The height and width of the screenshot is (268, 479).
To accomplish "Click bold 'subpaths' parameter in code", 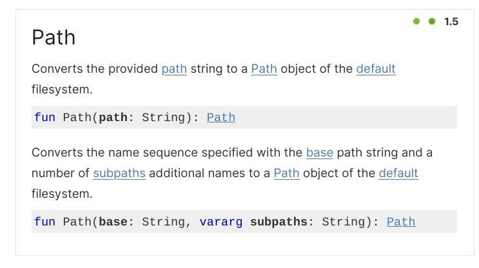I will click(279, 222).
